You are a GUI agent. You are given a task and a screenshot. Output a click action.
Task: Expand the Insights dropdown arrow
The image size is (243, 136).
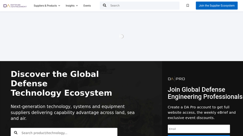77,6
